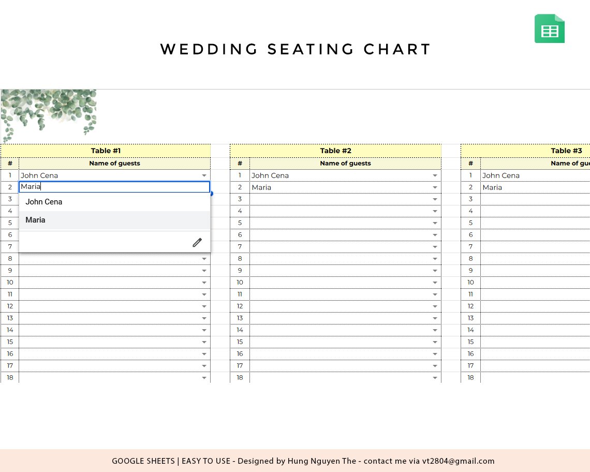The width and height of the screenshot is (590, 472).
Task: Open dropdown arrow for Table #2 row 1
Action: pyautogui.click(x=435, y=175)
